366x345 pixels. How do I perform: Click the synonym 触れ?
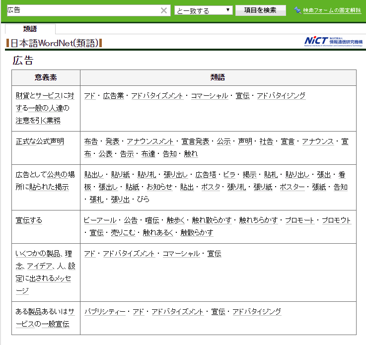pyautogui.click(x=191, y=154)
